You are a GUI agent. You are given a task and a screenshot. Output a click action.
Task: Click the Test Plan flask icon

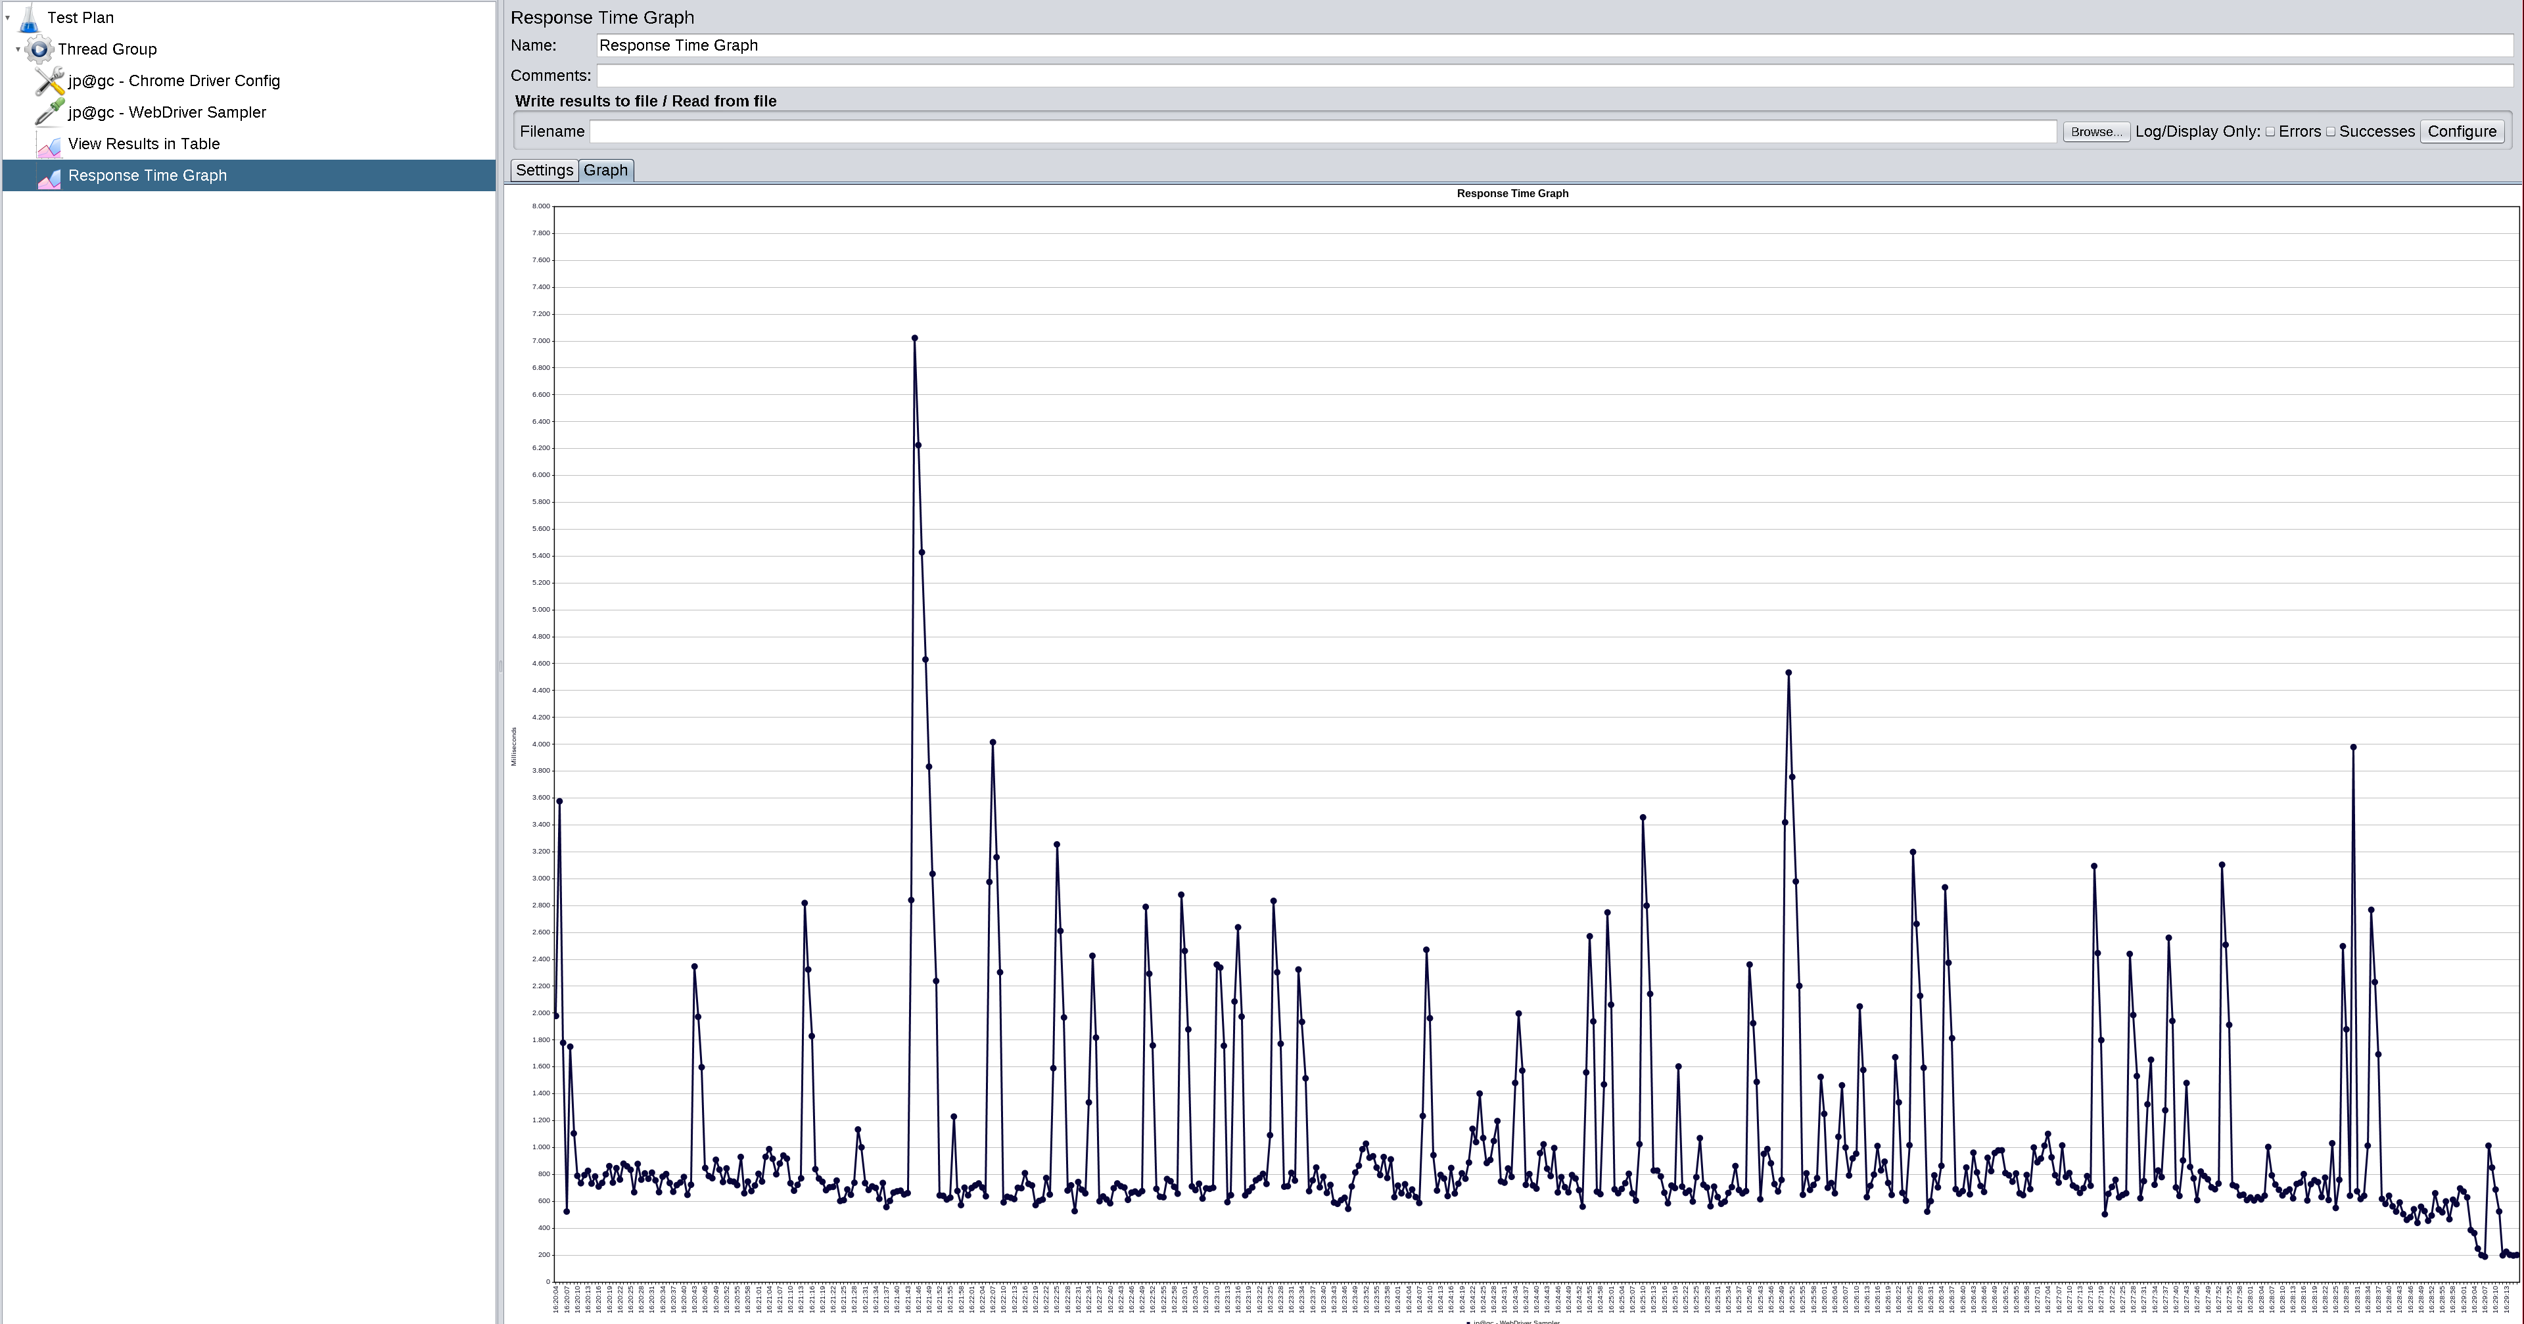(30, 18)
